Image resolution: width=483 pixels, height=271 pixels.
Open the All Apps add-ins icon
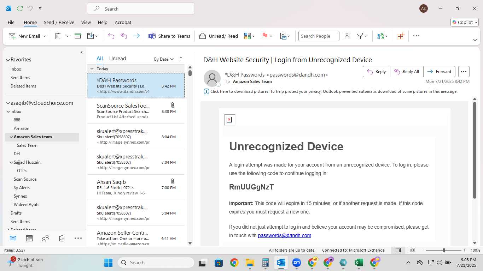click(401, 36)
